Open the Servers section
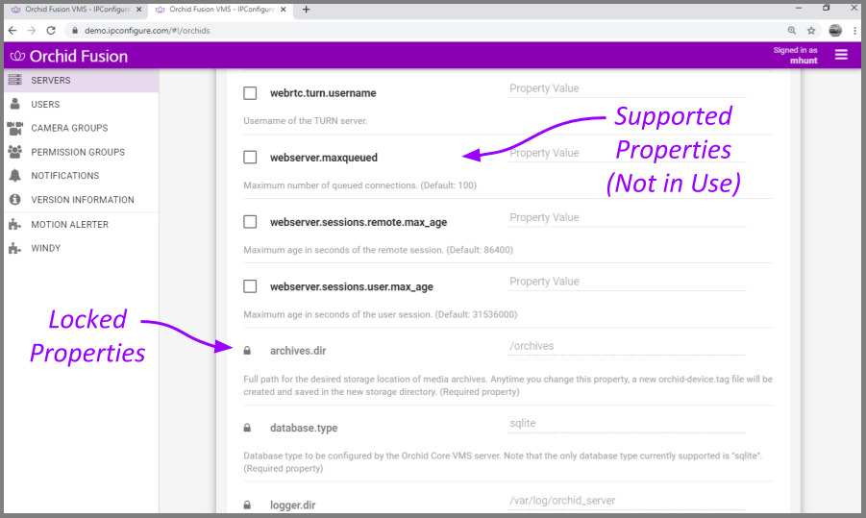866x518 pixels. pyautogui.click(x=81, y=80)
